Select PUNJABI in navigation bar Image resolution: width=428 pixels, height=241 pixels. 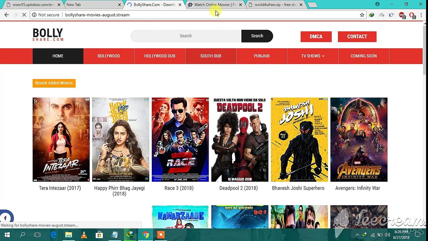pyautogui.click(x=262, y=56)
